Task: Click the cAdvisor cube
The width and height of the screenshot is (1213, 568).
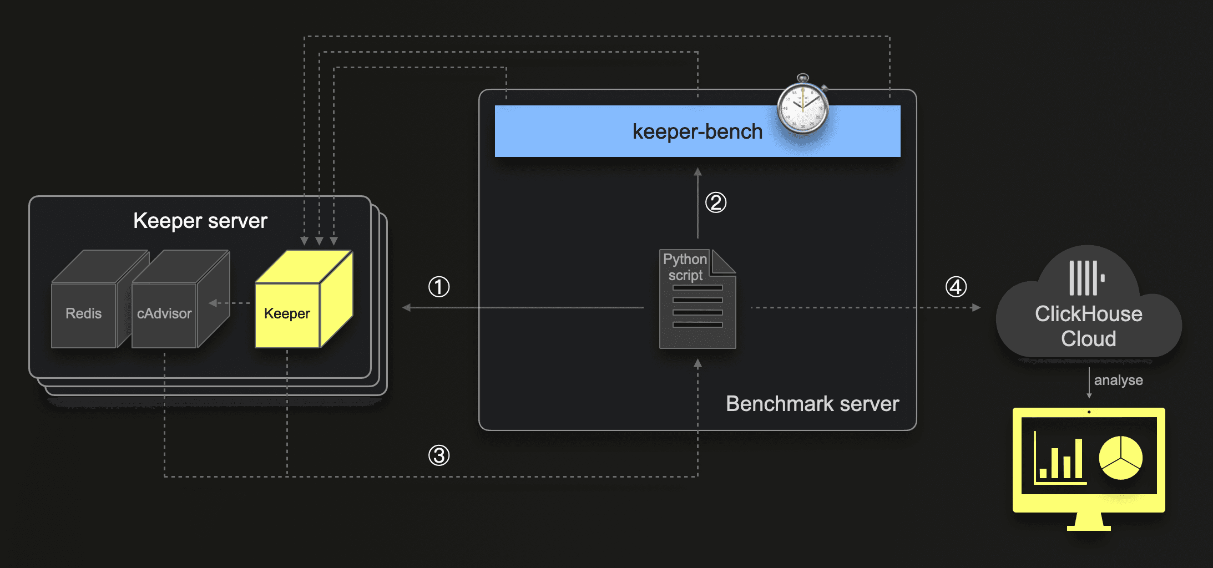Action: pos(164,314)
